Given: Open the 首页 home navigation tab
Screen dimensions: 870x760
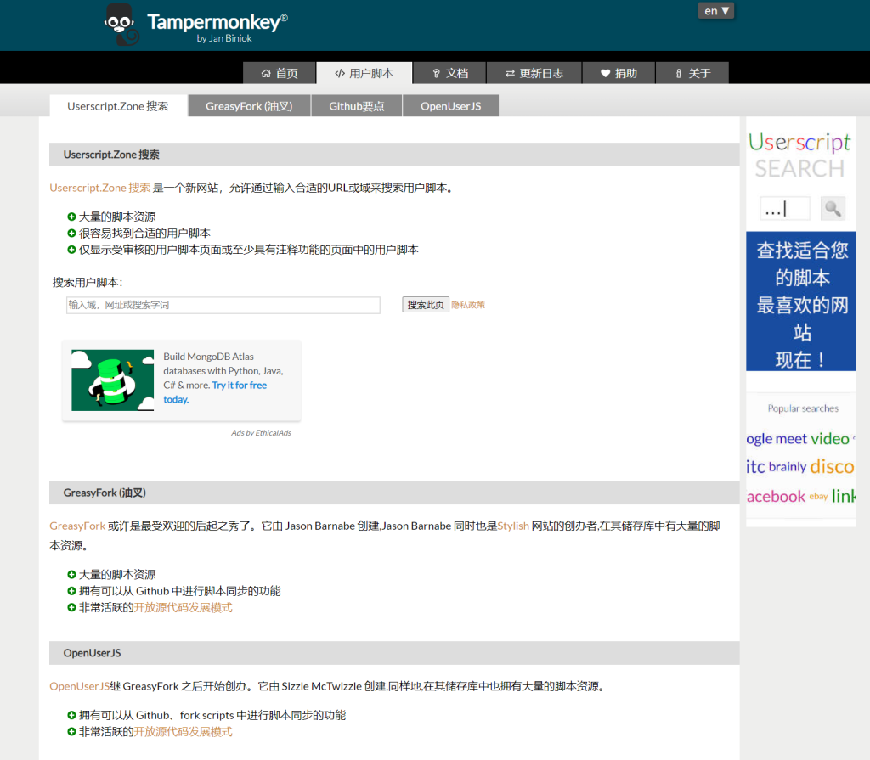Looking at the screenshot, I should click(280, 73).
